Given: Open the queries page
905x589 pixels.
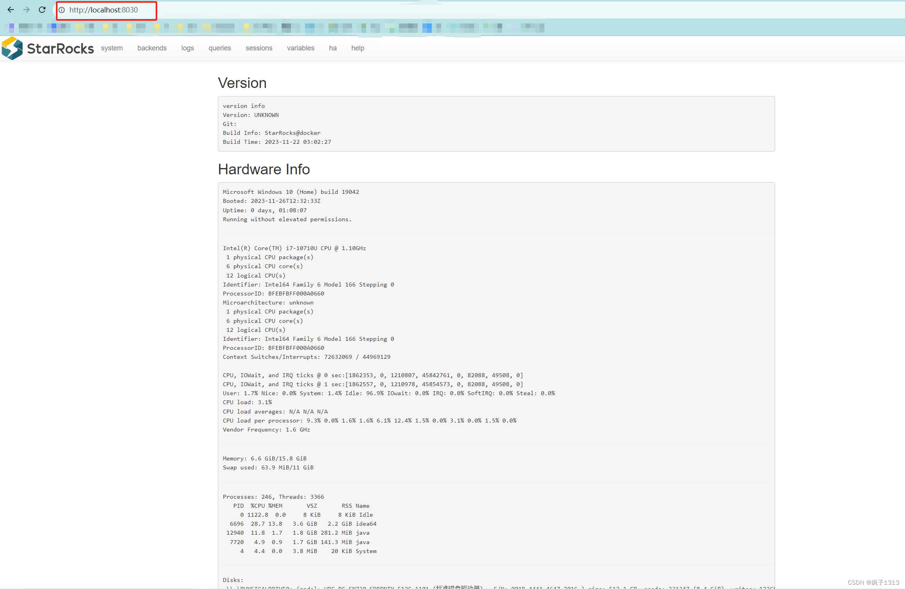Looking at the screenshot, I should coord(219,48).
